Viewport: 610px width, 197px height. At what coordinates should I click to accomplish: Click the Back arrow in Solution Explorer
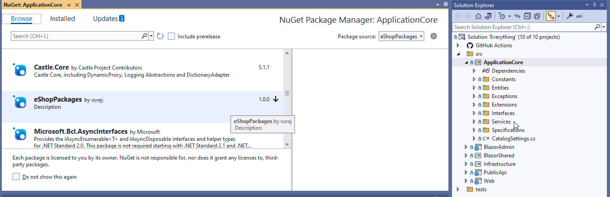click(459, 16)
